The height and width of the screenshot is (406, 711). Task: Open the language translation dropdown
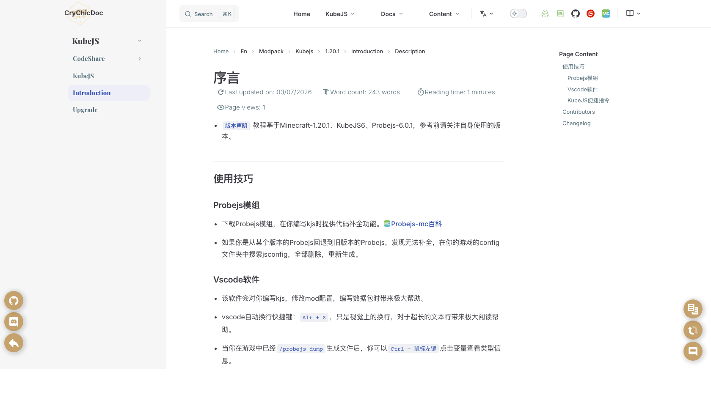point(487,14)
